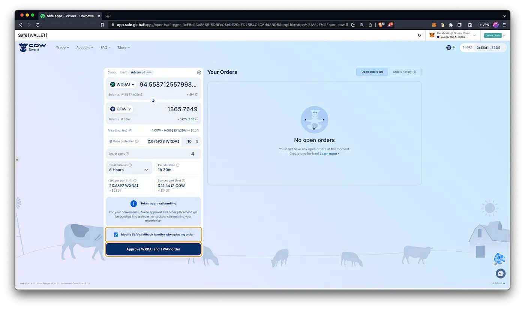Open the Web v1.42.0 footer link
525x309 pixels.
[27, 283]
